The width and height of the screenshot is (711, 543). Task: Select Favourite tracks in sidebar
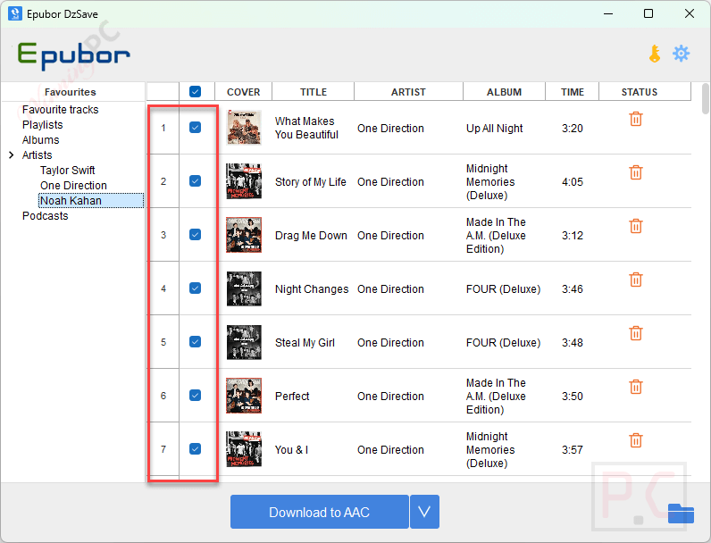point(61,110)
